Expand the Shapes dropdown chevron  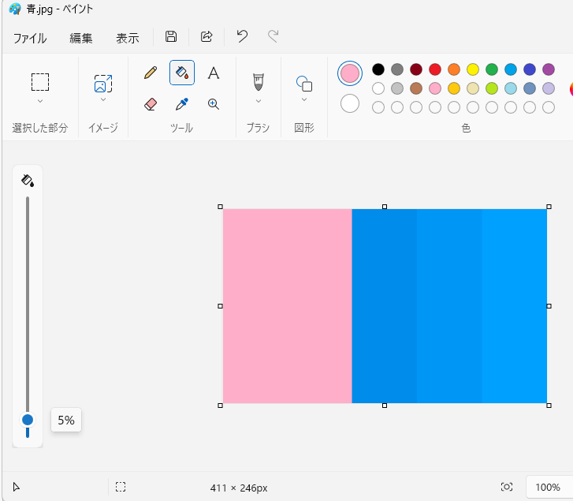pyautogui.click(x=304, y=100)
